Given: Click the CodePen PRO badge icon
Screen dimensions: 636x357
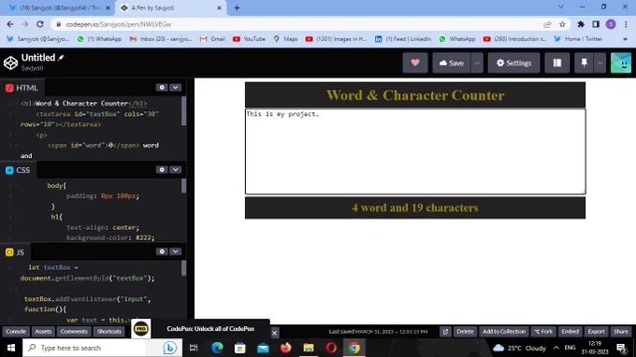Looking at the screenshot, I should point(140,329).
